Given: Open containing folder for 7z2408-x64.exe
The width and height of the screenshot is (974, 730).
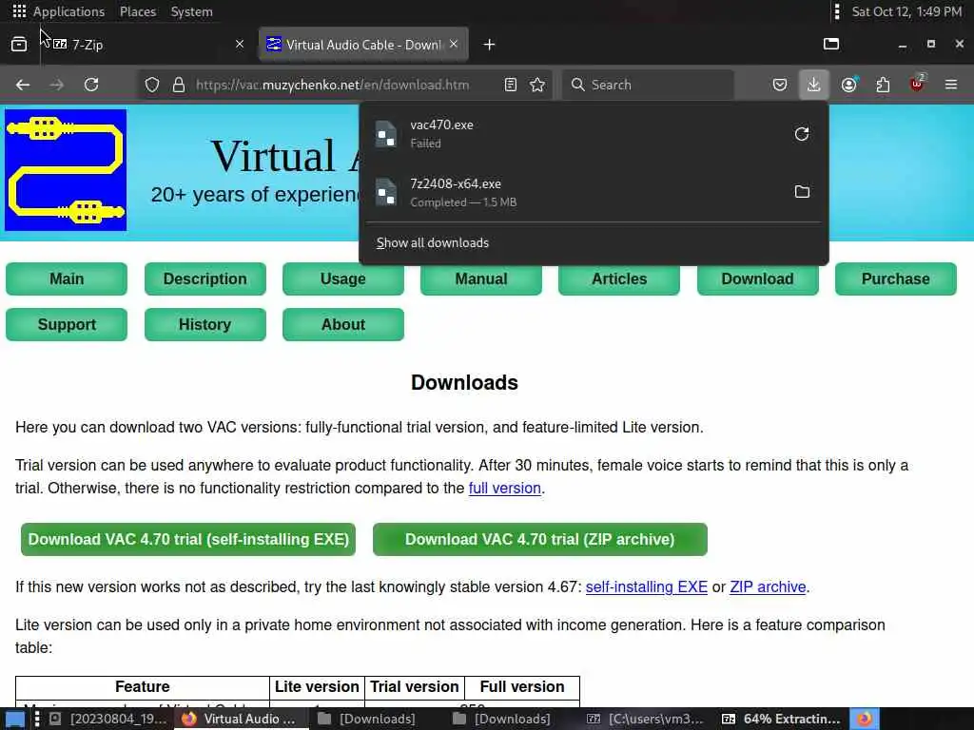Looking at the screenshot, I should point(802,192).
